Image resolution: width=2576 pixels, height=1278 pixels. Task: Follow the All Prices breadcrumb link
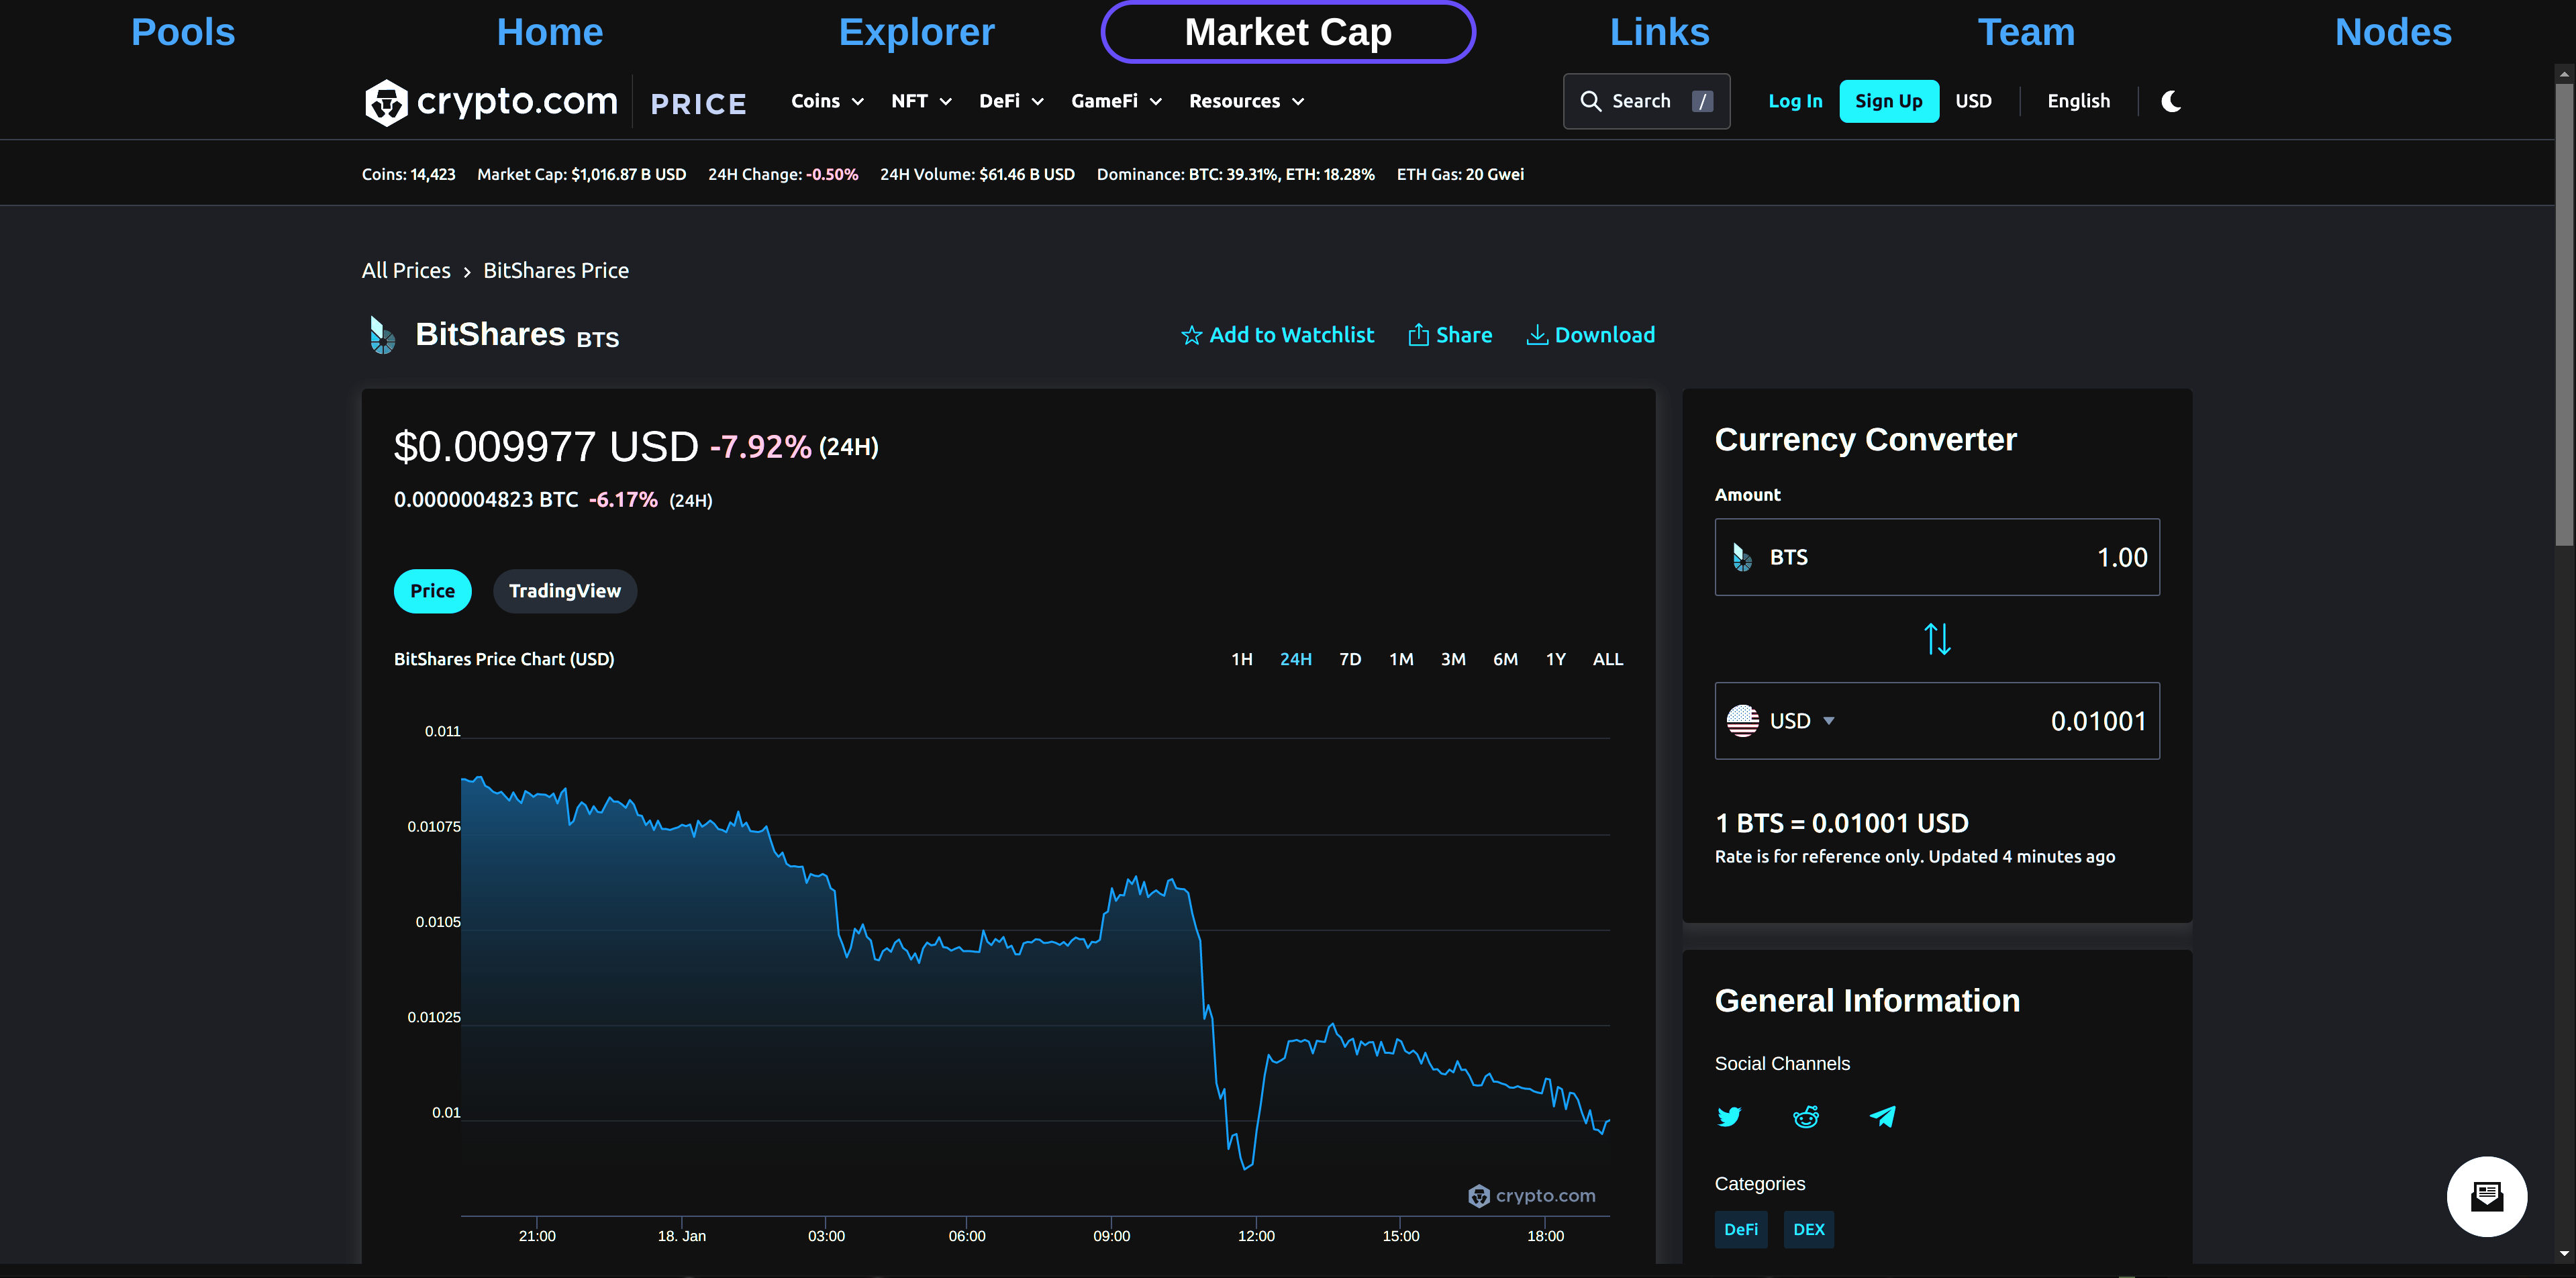[x=406, y=271]
